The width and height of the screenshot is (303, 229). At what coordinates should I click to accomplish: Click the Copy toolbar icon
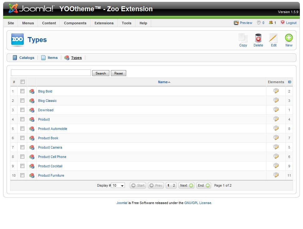click(243, 38)
